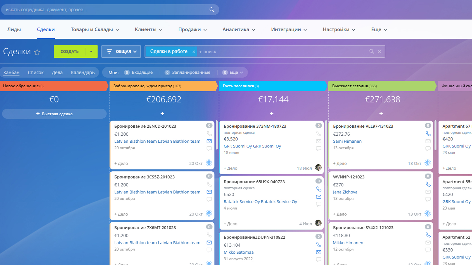Click the scrollbar of 'Забронировано, ждем приезд' column

pyautogui.click(x=217, y=135)
